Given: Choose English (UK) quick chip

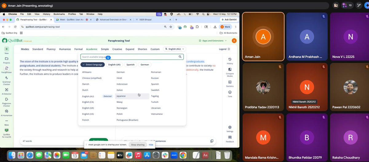Looking at the screenshot, I should 114,65.
